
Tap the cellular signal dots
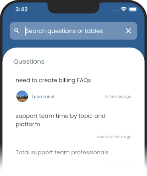[115, 10]
